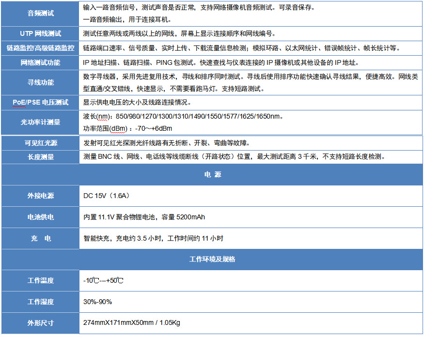This screenshot has width=424, height=337.
Task: Select the text 内置 11.1V 聚合物锂电池
Action: (x=144, y=217)
